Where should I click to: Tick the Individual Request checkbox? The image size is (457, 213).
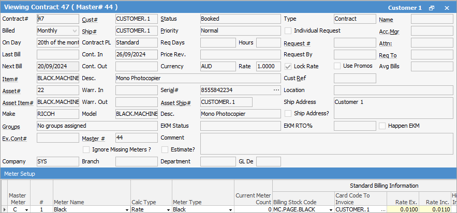[288, 31]
